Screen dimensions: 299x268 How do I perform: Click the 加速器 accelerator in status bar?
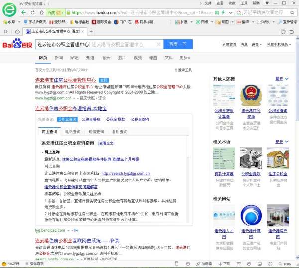click(204, 264)
